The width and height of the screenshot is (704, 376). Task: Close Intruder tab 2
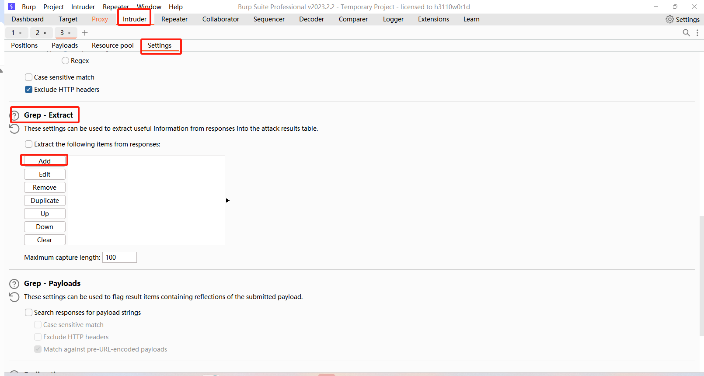45,33
